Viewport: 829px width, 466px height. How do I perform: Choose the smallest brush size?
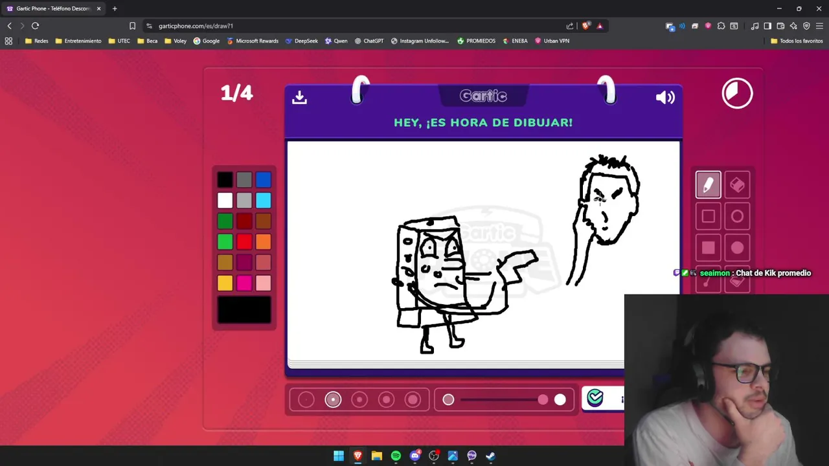click(x=306, y=400)
